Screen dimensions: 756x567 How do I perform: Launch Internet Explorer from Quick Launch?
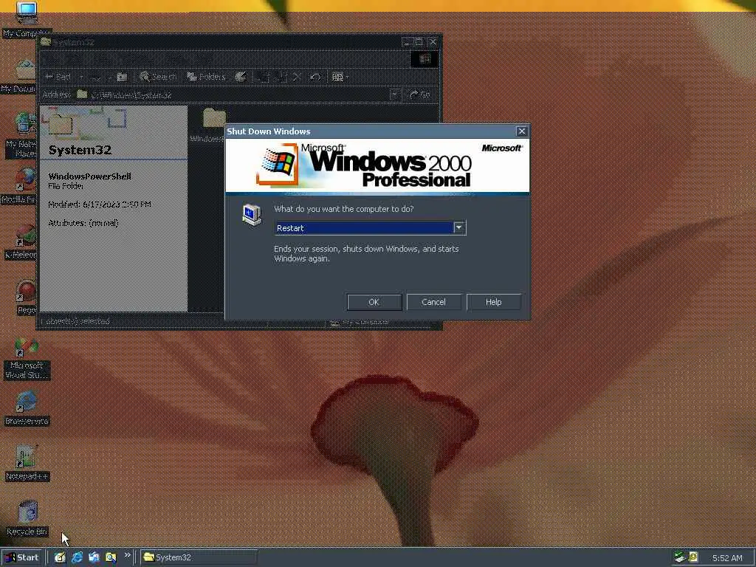[77, 557]
